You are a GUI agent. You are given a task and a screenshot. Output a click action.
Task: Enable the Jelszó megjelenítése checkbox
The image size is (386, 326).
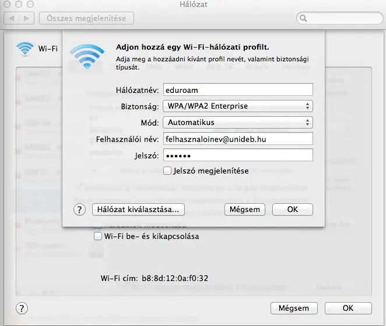click(x=167, y=171)
